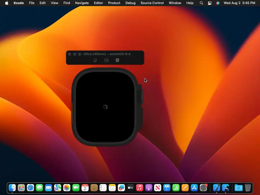This screenshot has width=260, height=195.
Task: Open Spotlight search in the menu bar
Action: click(x=201, y=3)
